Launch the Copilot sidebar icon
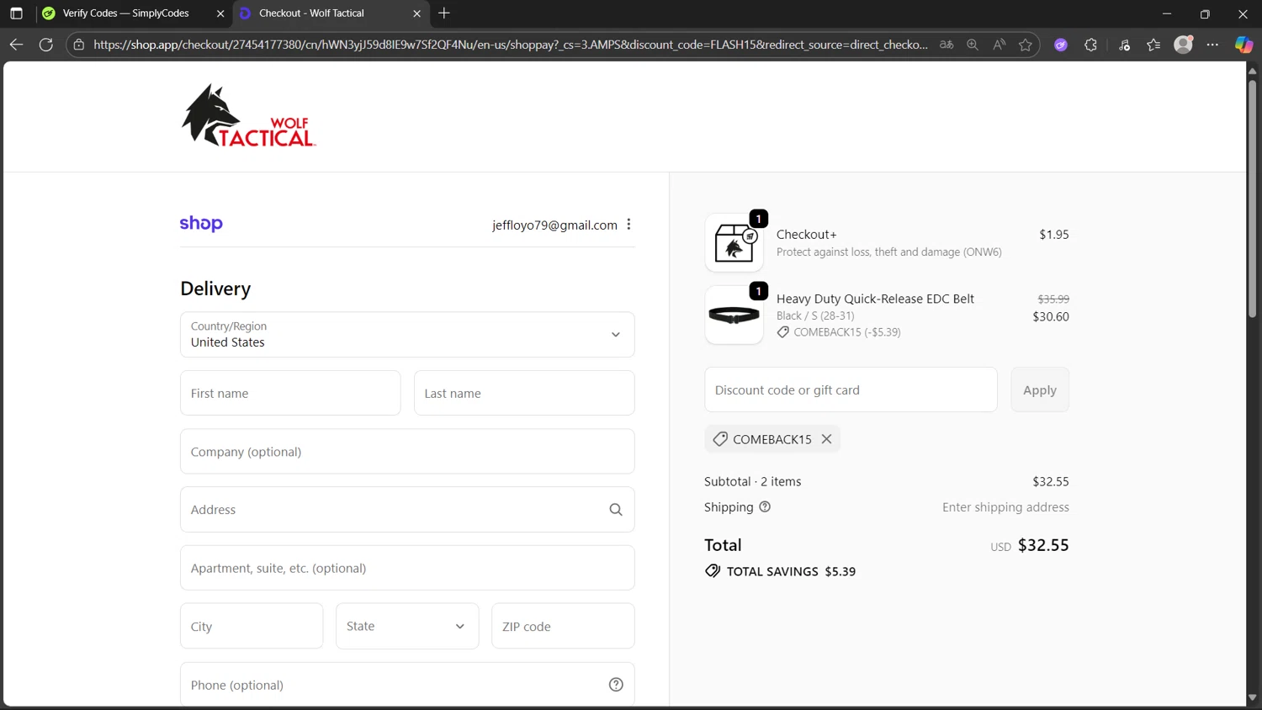1262x710 pixels. (x=1243, y=45)
